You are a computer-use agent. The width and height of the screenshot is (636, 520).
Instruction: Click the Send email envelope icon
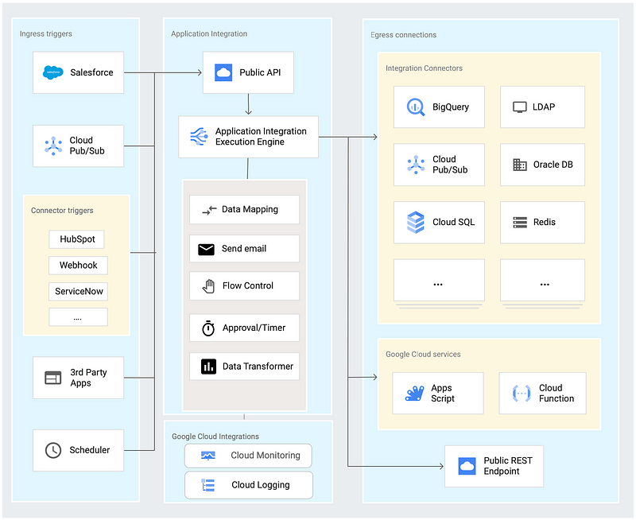(x=207, y=249)
